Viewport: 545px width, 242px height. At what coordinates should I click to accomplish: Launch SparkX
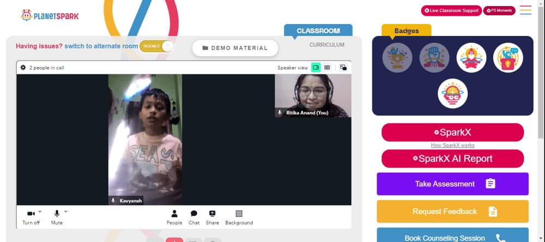tap(452, 132)
